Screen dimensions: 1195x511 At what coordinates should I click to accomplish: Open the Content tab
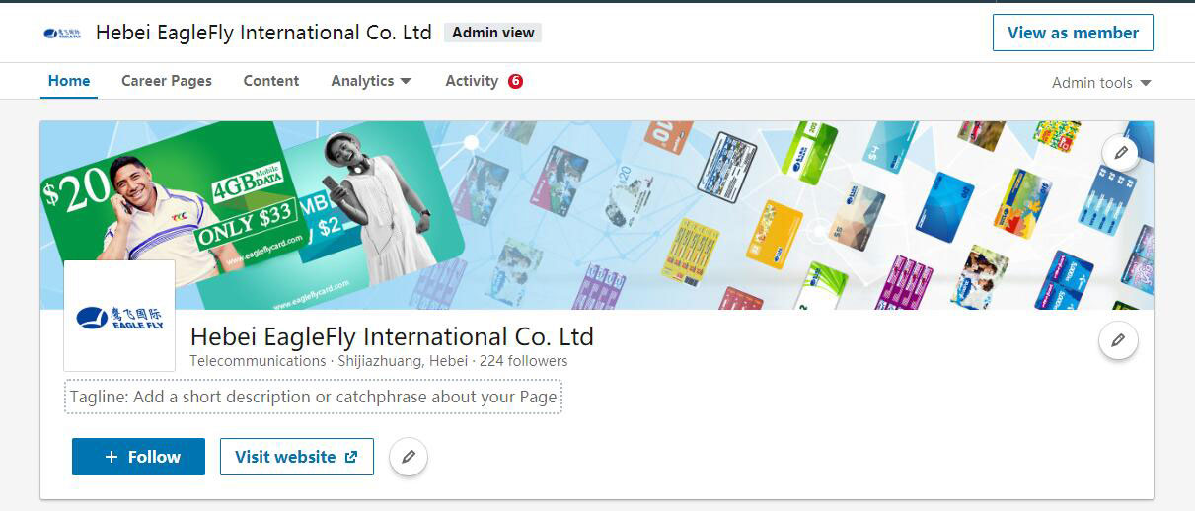pyautogui.click(x=271, y=81)
